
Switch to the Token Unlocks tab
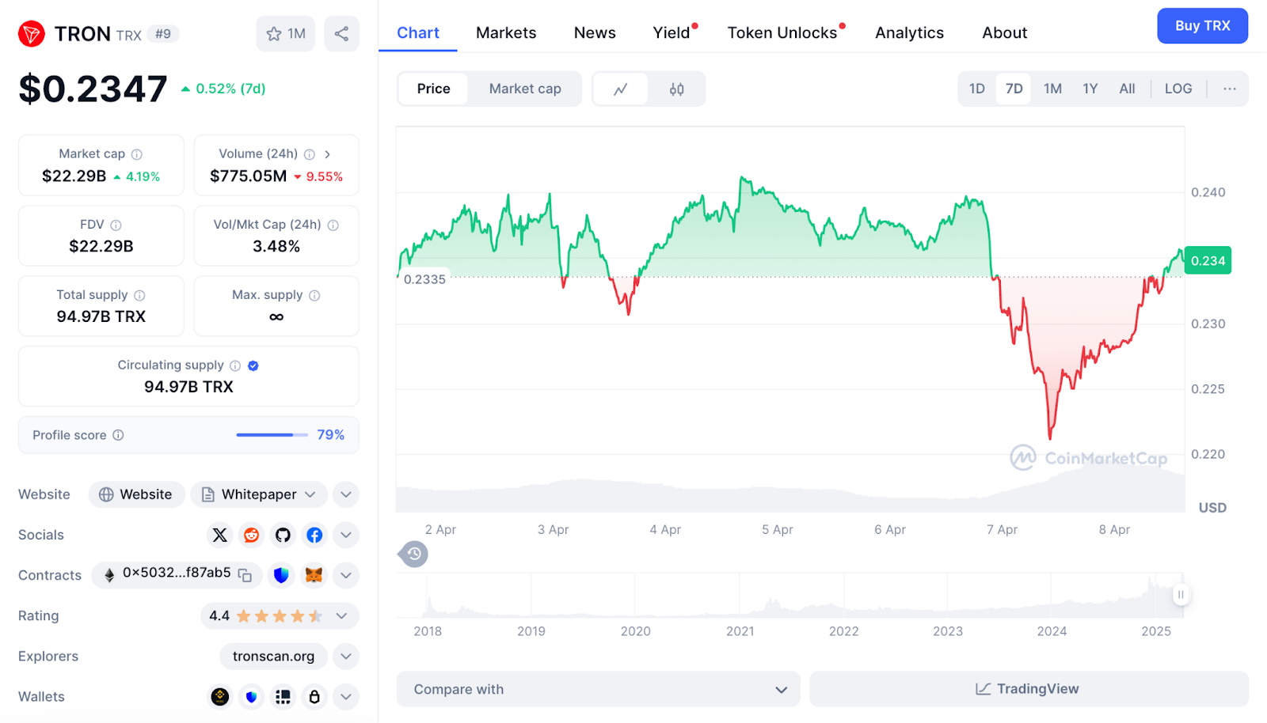click(x=782, y=33)
